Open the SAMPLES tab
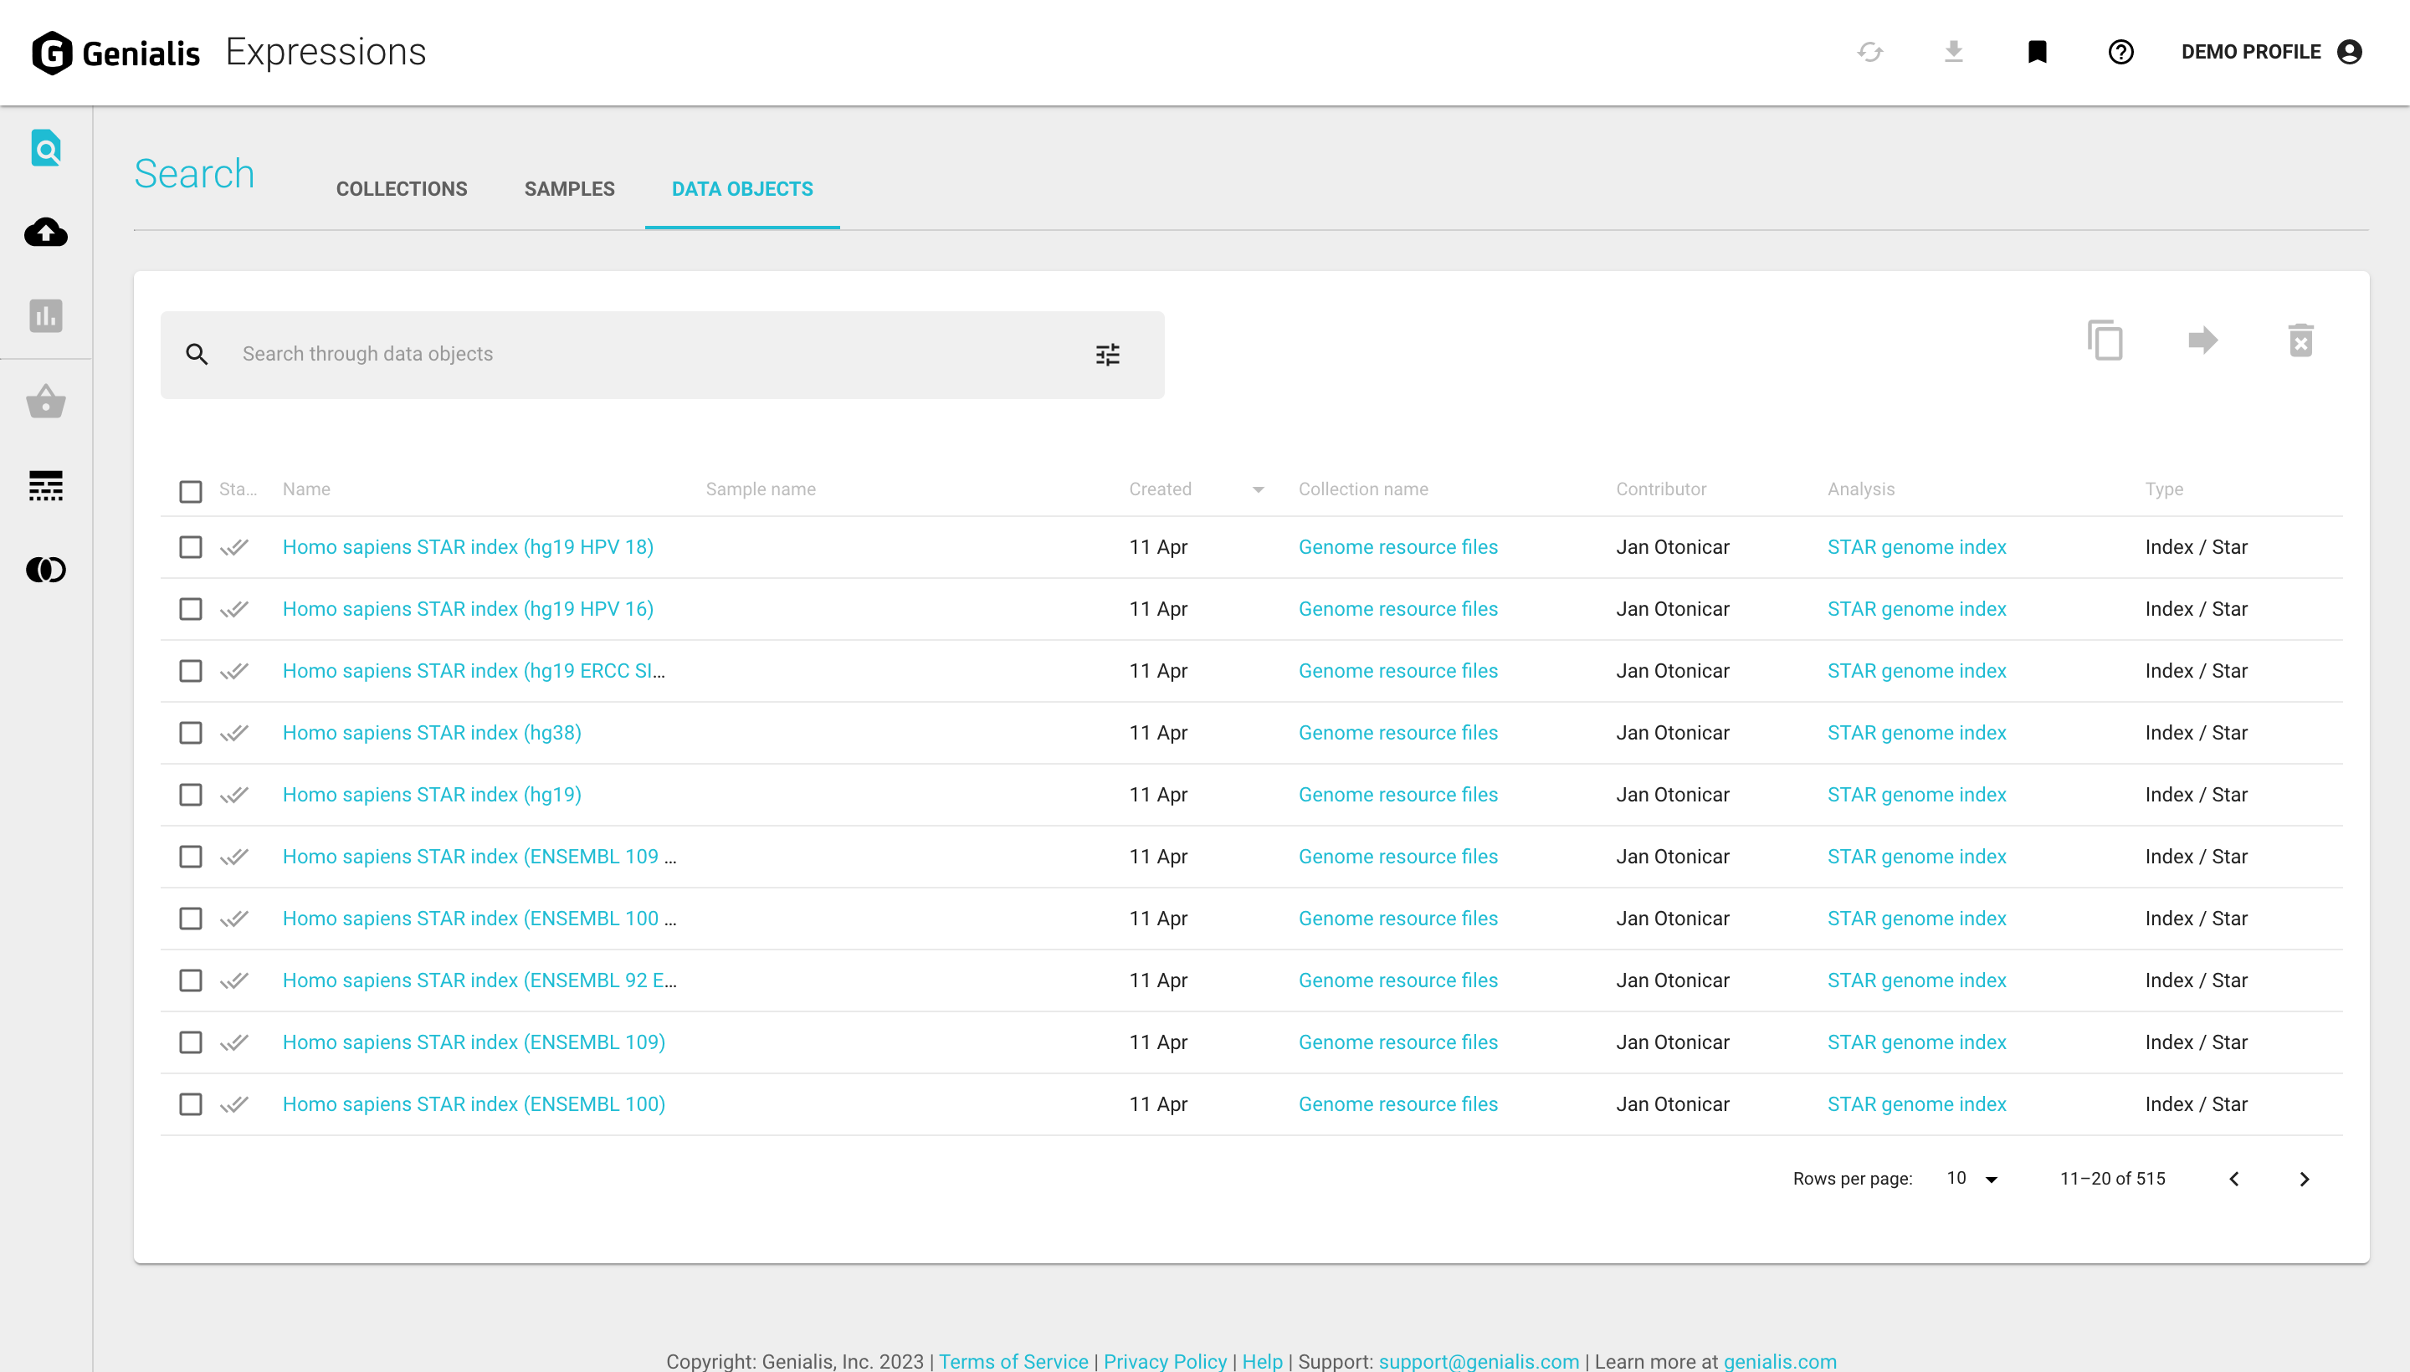Image resolution: width=2410 pixels, height=1372 pixels. pos(569,188)
